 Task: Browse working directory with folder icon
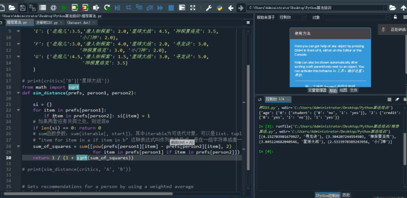(392, 8)
